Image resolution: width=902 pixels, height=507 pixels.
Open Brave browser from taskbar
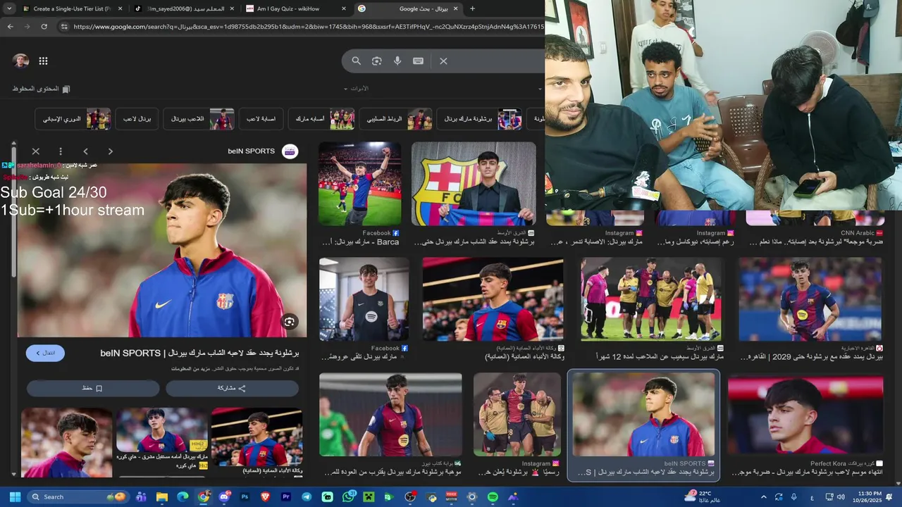[266, 497]
